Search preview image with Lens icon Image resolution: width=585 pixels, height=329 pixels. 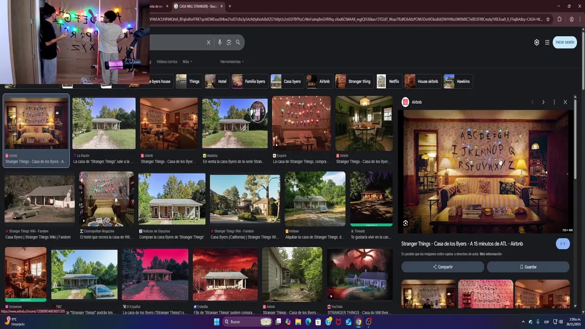(x=405, y=223)
